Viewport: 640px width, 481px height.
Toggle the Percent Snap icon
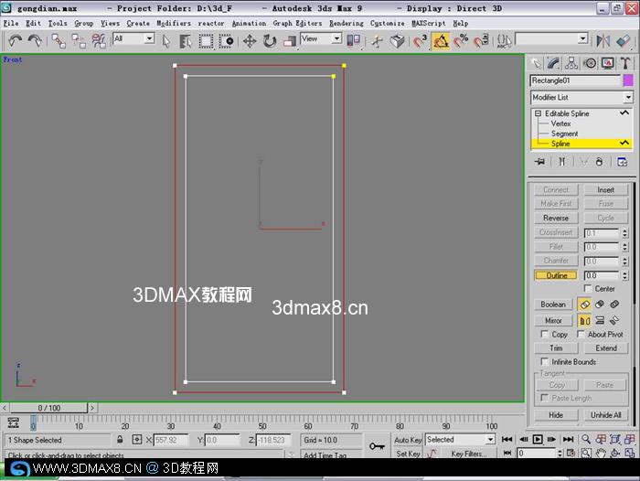461,41
